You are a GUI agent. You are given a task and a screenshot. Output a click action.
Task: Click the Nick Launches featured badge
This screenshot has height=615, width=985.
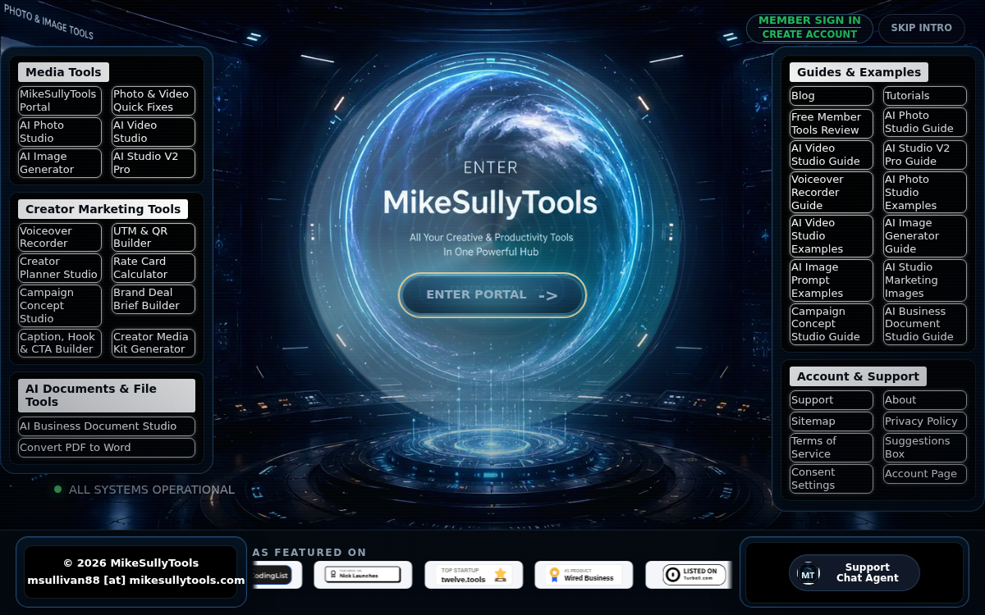tap(363, 575)
